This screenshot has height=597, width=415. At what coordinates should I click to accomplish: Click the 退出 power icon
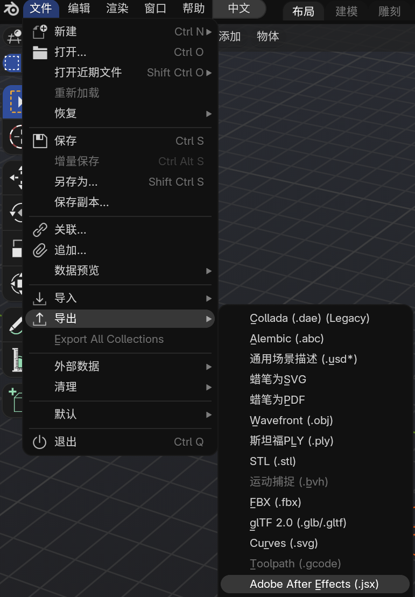40,442
